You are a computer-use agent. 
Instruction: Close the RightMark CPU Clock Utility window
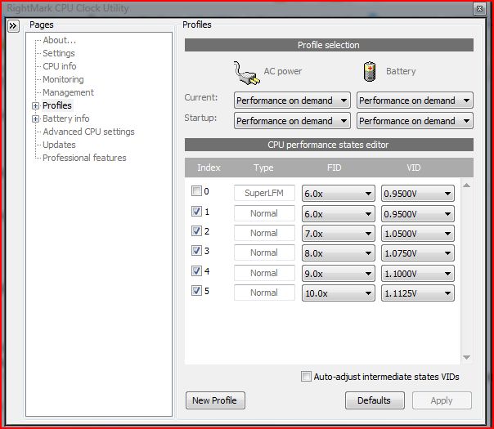pyautogui.click(x=479, y=8)
